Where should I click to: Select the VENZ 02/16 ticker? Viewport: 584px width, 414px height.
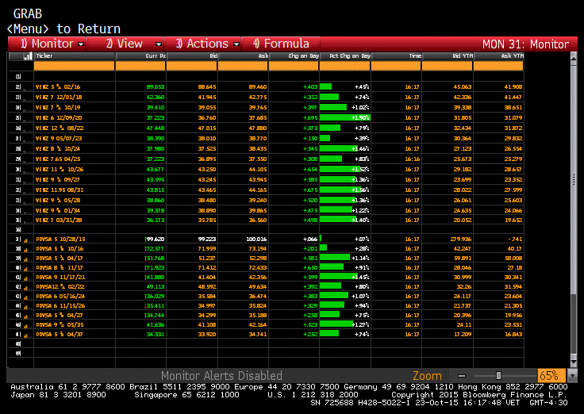(58, 86)
